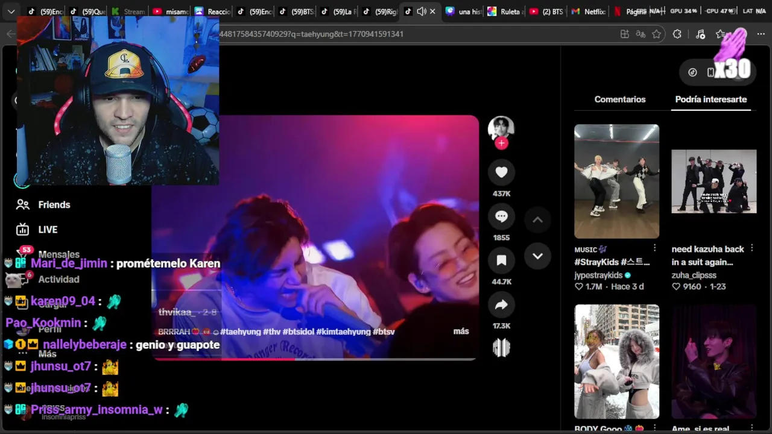Click the split screen toolbar icon
The width and height of the screenshot is (772, 434).
tap(625, 34)
